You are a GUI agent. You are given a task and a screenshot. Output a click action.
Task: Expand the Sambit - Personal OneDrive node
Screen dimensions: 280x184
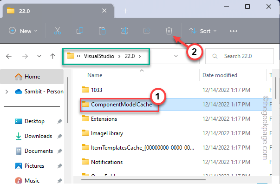point(7,92)
